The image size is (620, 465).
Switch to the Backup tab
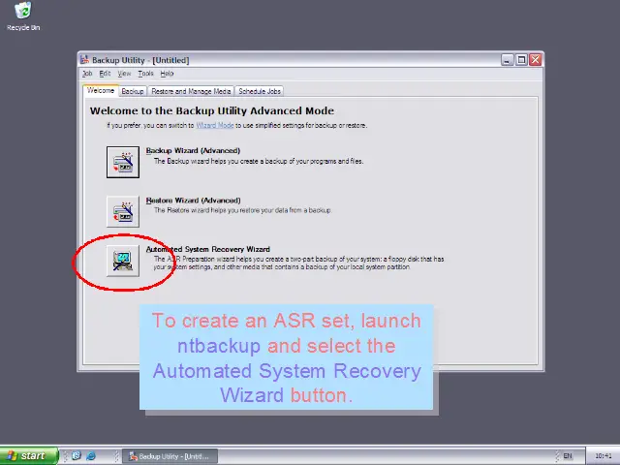[133, 91]
